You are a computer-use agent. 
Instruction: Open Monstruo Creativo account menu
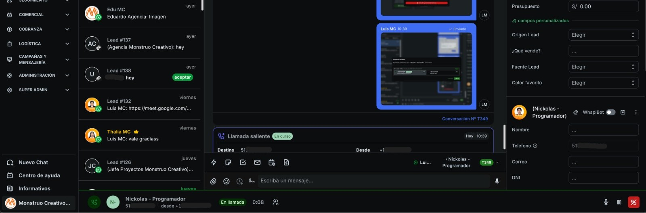coord(39,203)
